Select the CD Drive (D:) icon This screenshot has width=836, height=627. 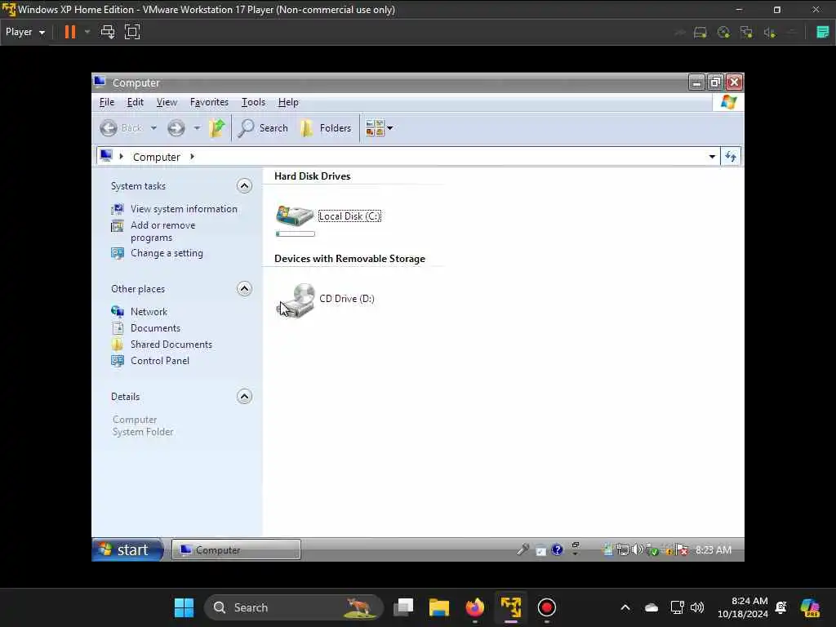coord(296,300)
